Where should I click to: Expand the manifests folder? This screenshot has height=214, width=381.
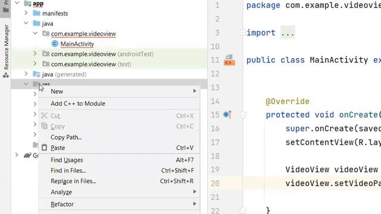pos(26,13)
